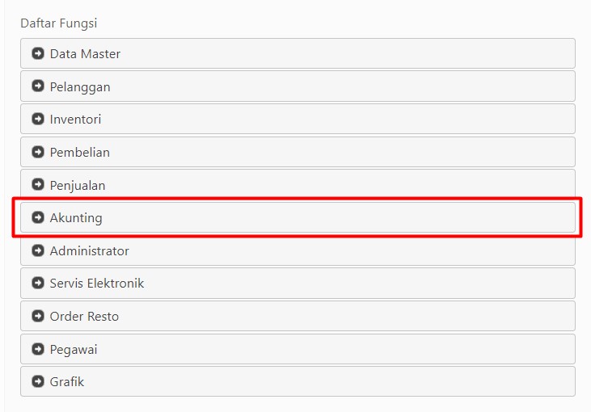Expand the Pegawai panel
591x412 pixels.
pyautogui.click(x=298, y=349)
